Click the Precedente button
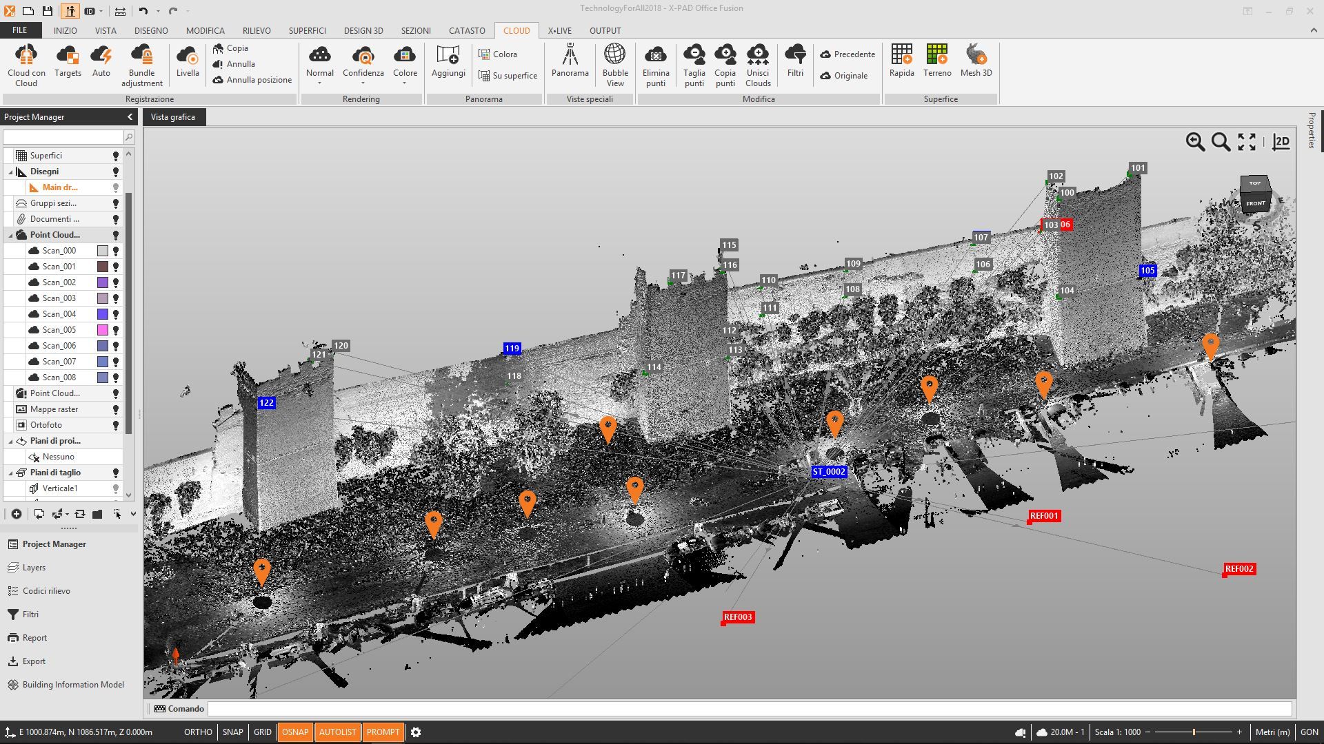The height and width of the screenshot is (744, 1324). click(847, 54)
